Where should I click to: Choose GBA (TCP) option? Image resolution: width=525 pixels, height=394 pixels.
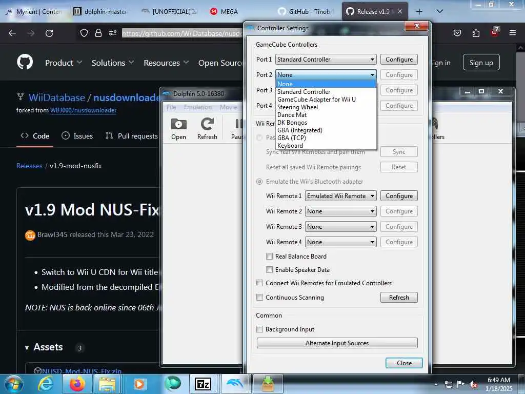pyautogui.click(x=326, y=138)
